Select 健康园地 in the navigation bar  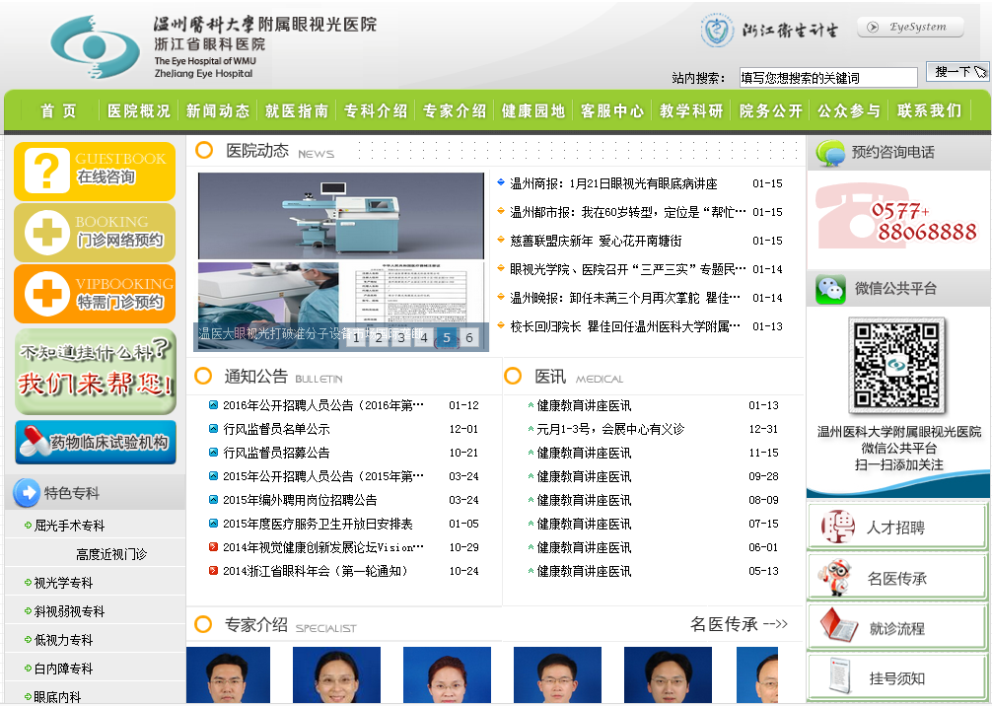point(533,111)
